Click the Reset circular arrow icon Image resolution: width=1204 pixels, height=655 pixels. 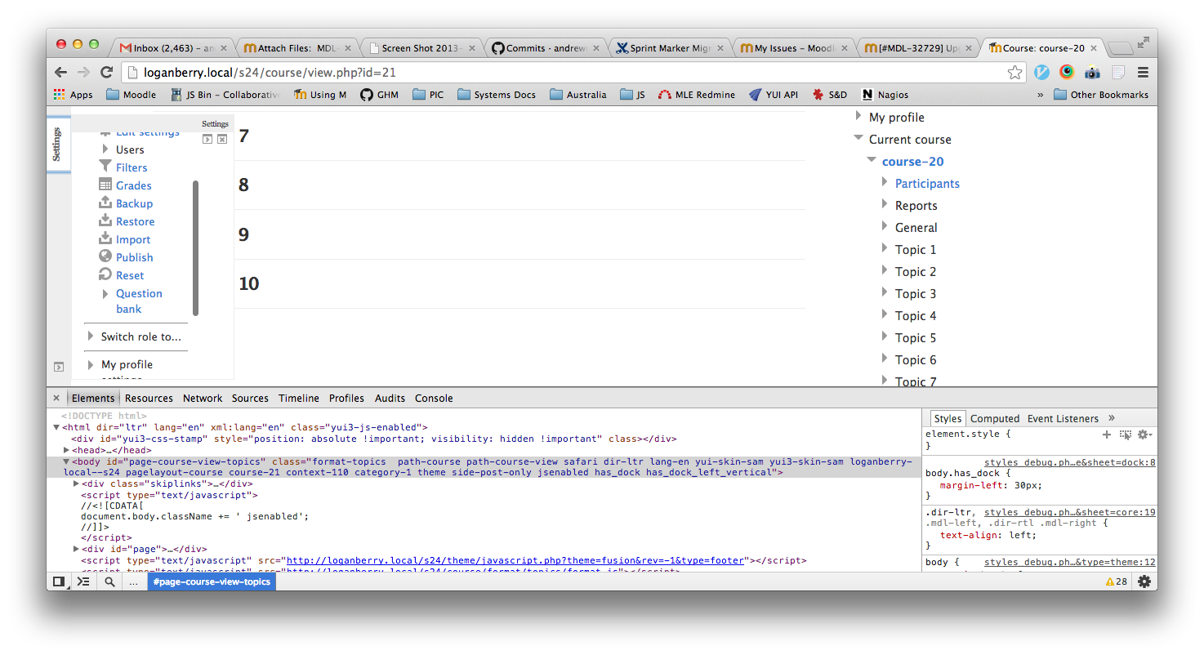pos(105,274)
